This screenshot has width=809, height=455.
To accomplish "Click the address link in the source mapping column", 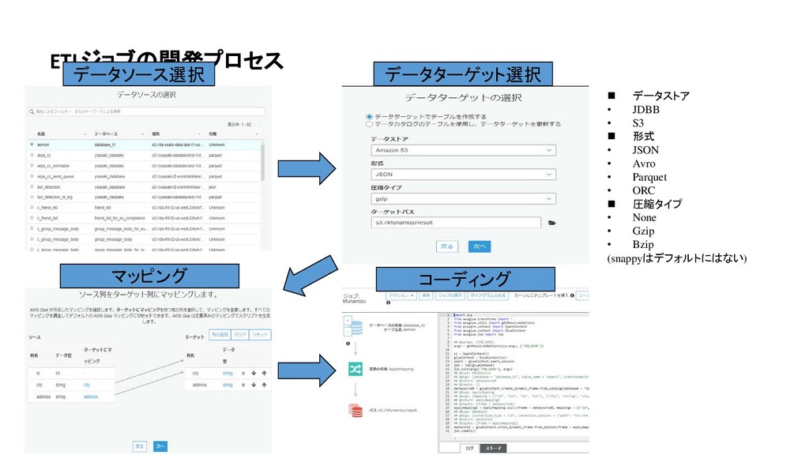I will 91,397.
